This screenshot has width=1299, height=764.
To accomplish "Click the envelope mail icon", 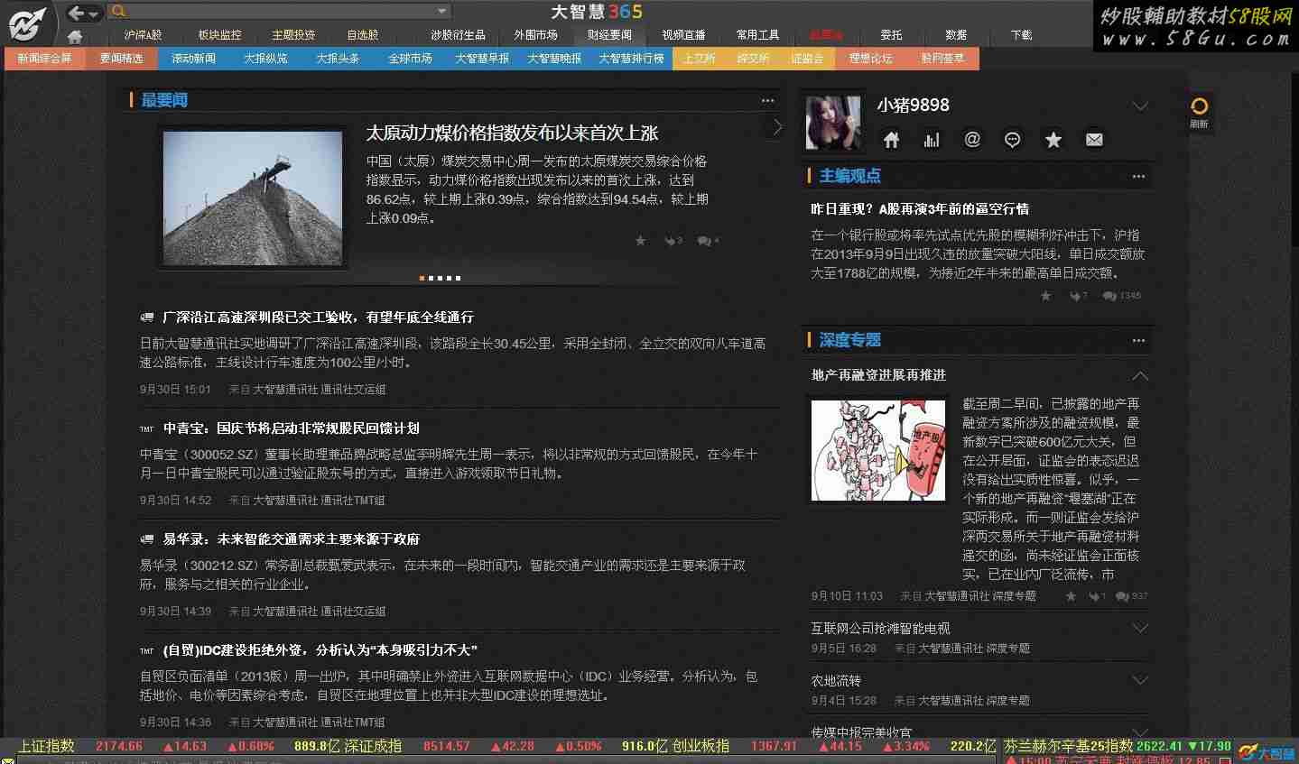I will [x=1094, y=140].
